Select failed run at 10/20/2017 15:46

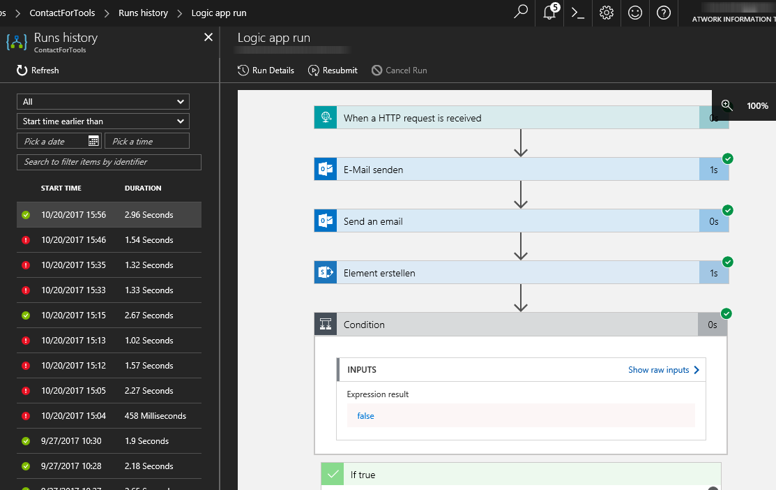pyautogui.click(x=109, y=240)
